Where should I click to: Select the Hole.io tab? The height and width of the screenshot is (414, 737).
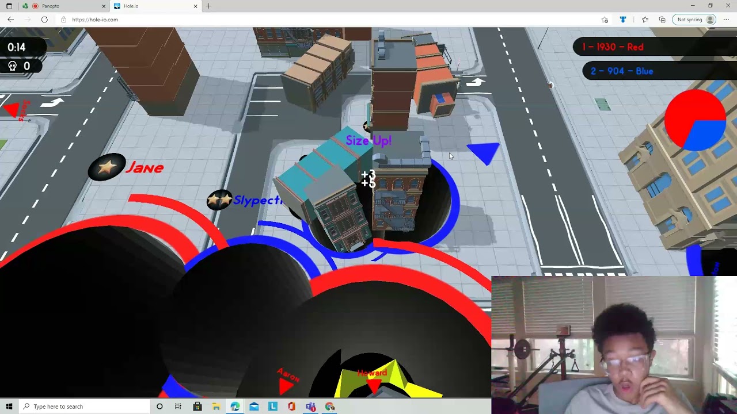155,6
